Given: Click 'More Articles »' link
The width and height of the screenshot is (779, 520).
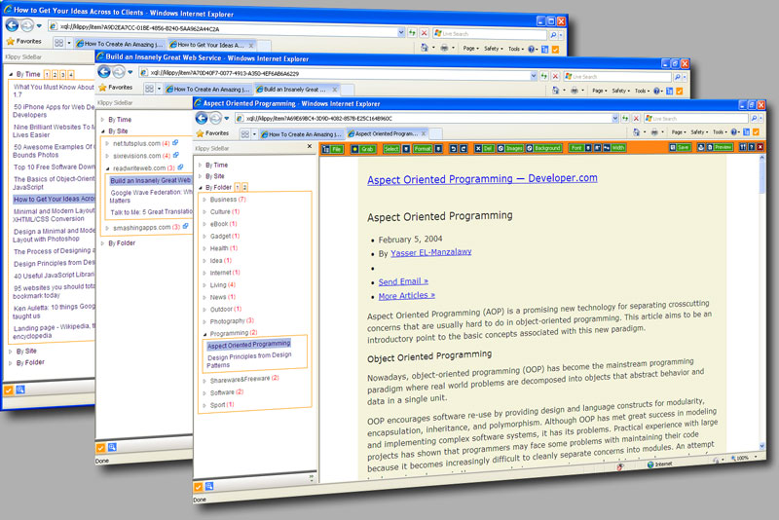Looking at the screenshot, I should pyautogui.click(x=406, y=295).
